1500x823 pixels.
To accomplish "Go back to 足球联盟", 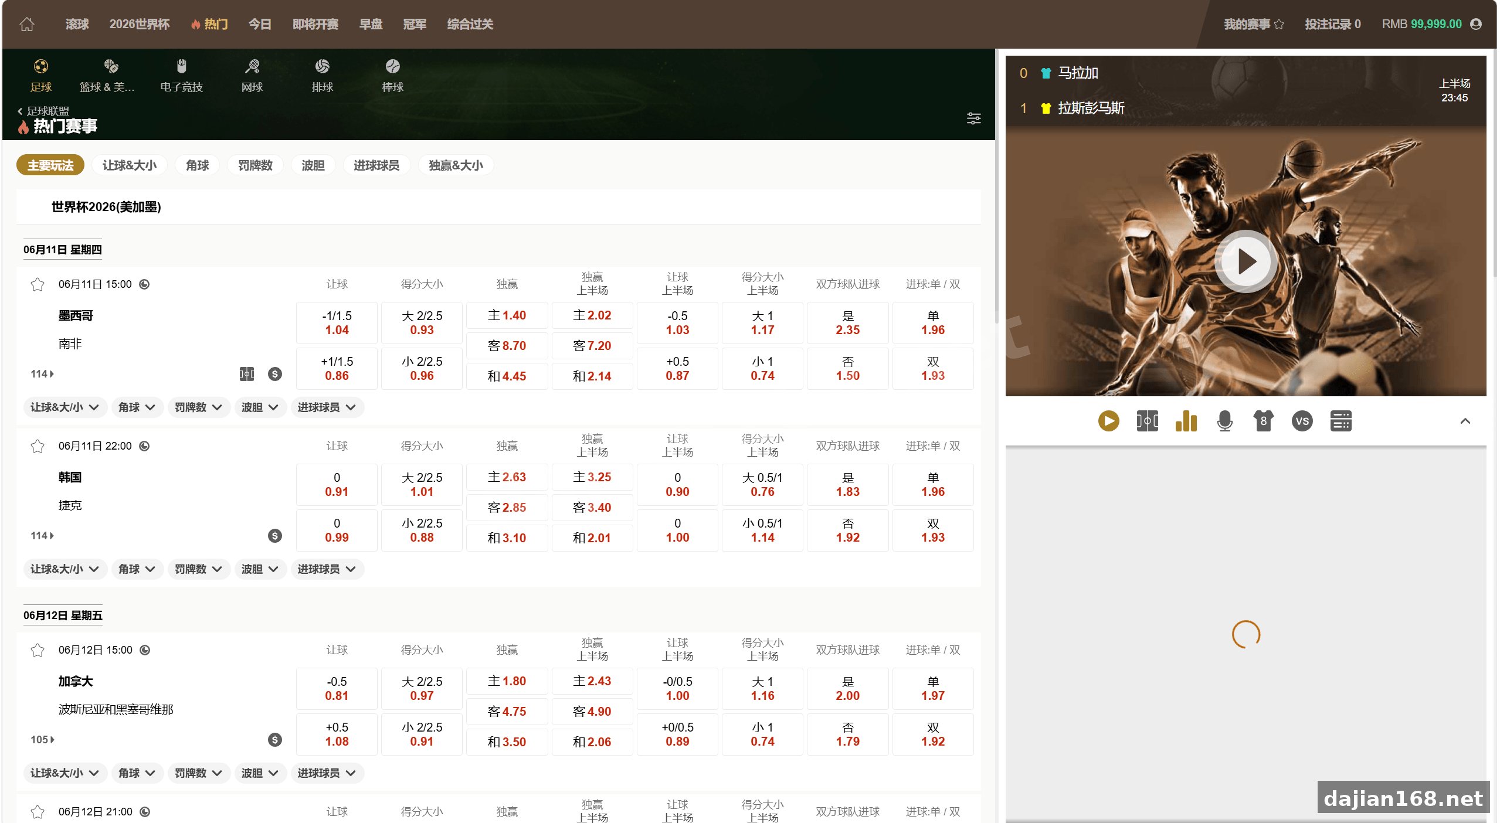I will click(43, 111).
